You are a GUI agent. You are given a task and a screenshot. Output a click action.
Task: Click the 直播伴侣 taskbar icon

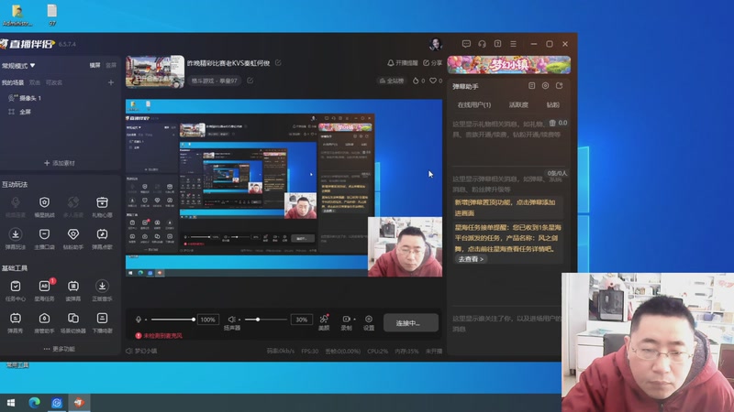pos(79,403)
